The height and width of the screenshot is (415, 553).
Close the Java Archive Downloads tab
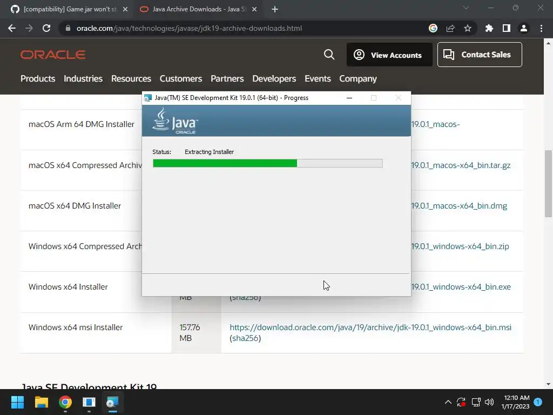coord(254,9)
